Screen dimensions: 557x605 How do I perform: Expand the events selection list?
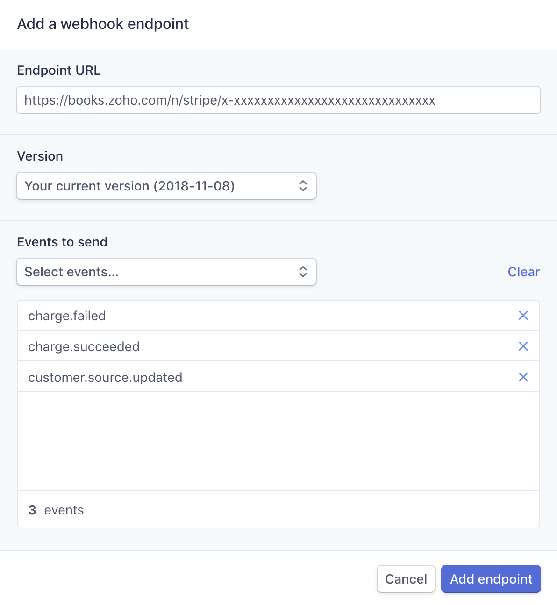point(166,271)
